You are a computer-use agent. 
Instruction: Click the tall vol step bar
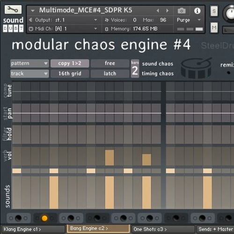click(x=110, y=158)
